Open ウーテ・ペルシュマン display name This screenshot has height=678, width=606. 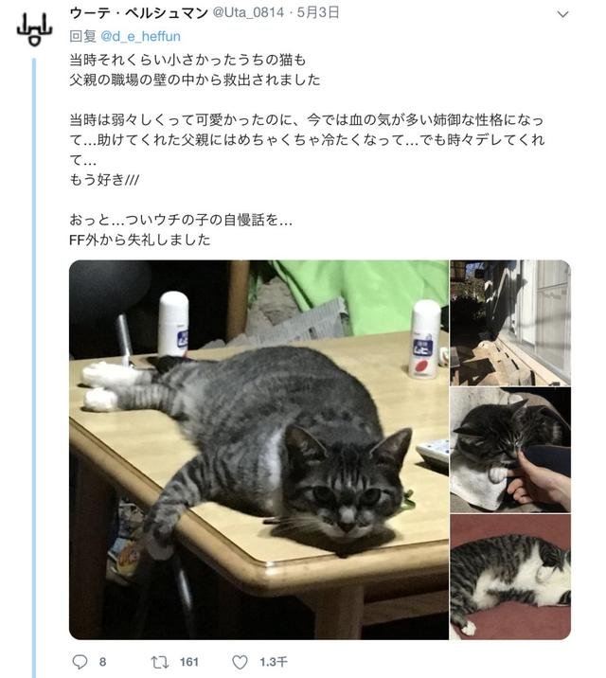coord(139,13)
